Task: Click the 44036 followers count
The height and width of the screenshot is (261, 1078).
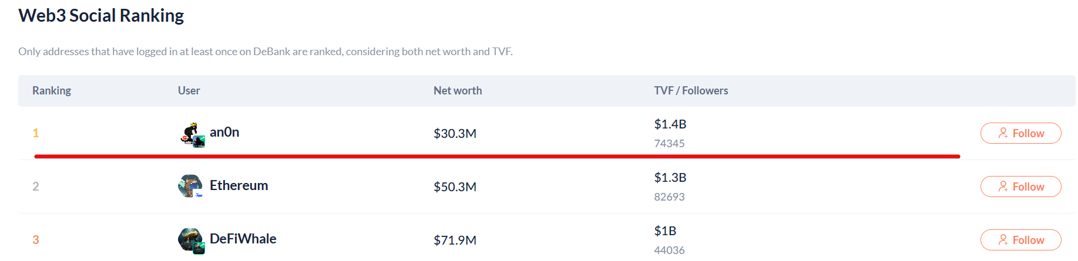Action: [x=669, y=250]
